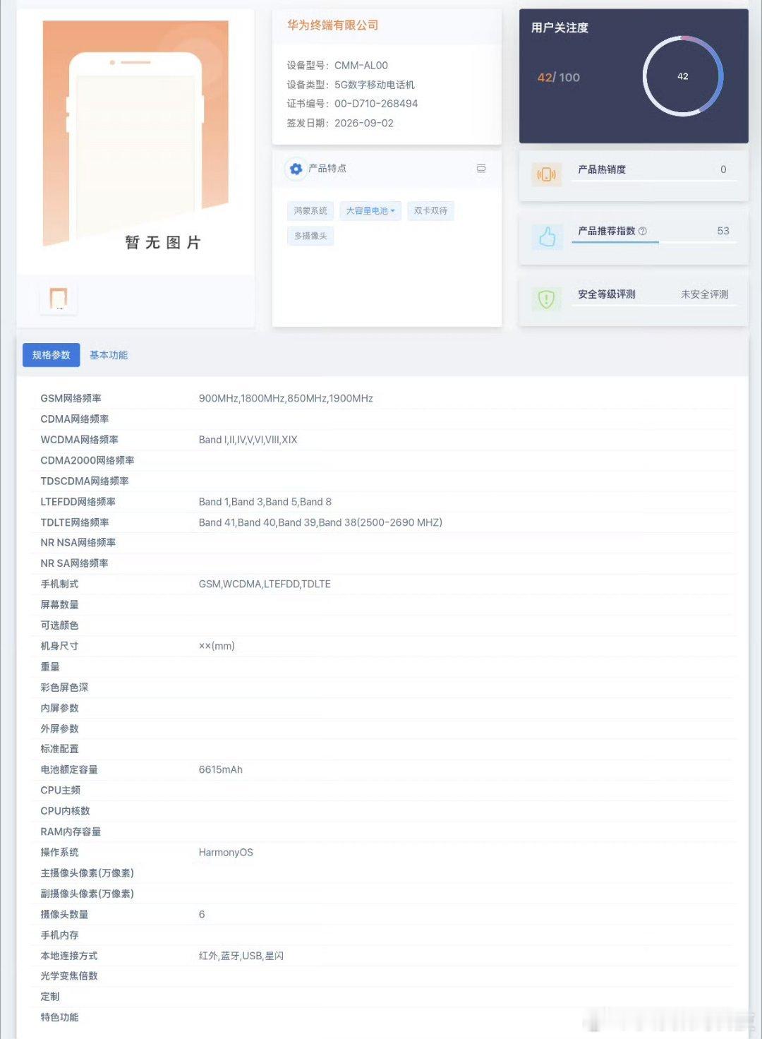Click the 用户关注度 heading
Image resolution: width=762 pixels, height=1039 pixels.
click(x=560, y=28)
